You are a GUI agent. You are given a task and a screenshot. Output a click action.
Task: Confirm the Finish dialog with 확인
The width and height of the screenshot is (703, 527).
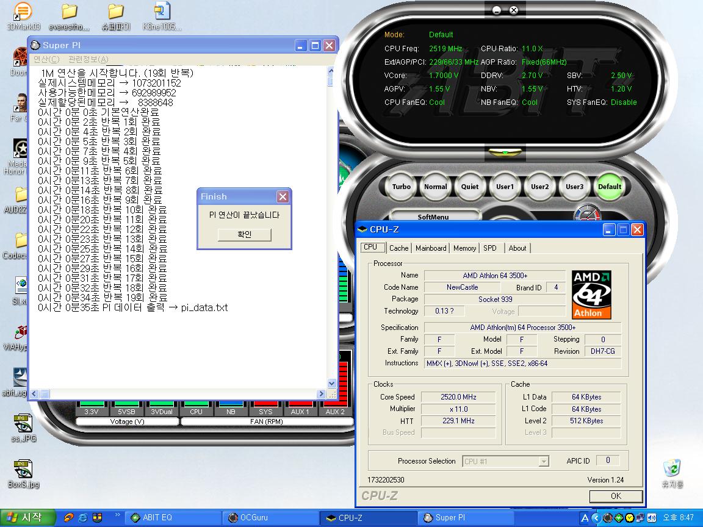(244, 234)
